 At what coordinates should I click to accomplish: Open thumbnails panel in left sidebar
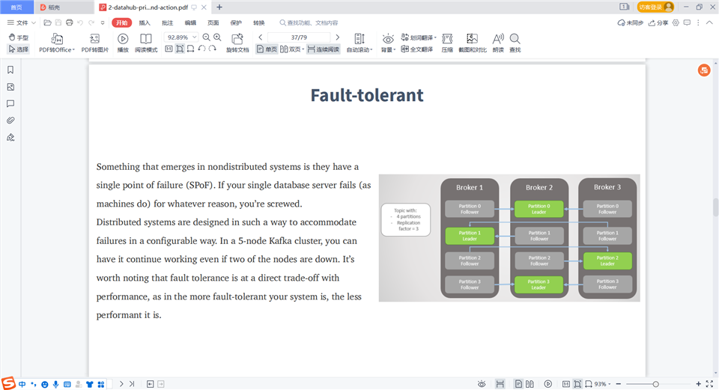pyautogui.click(x=10, y=87)
